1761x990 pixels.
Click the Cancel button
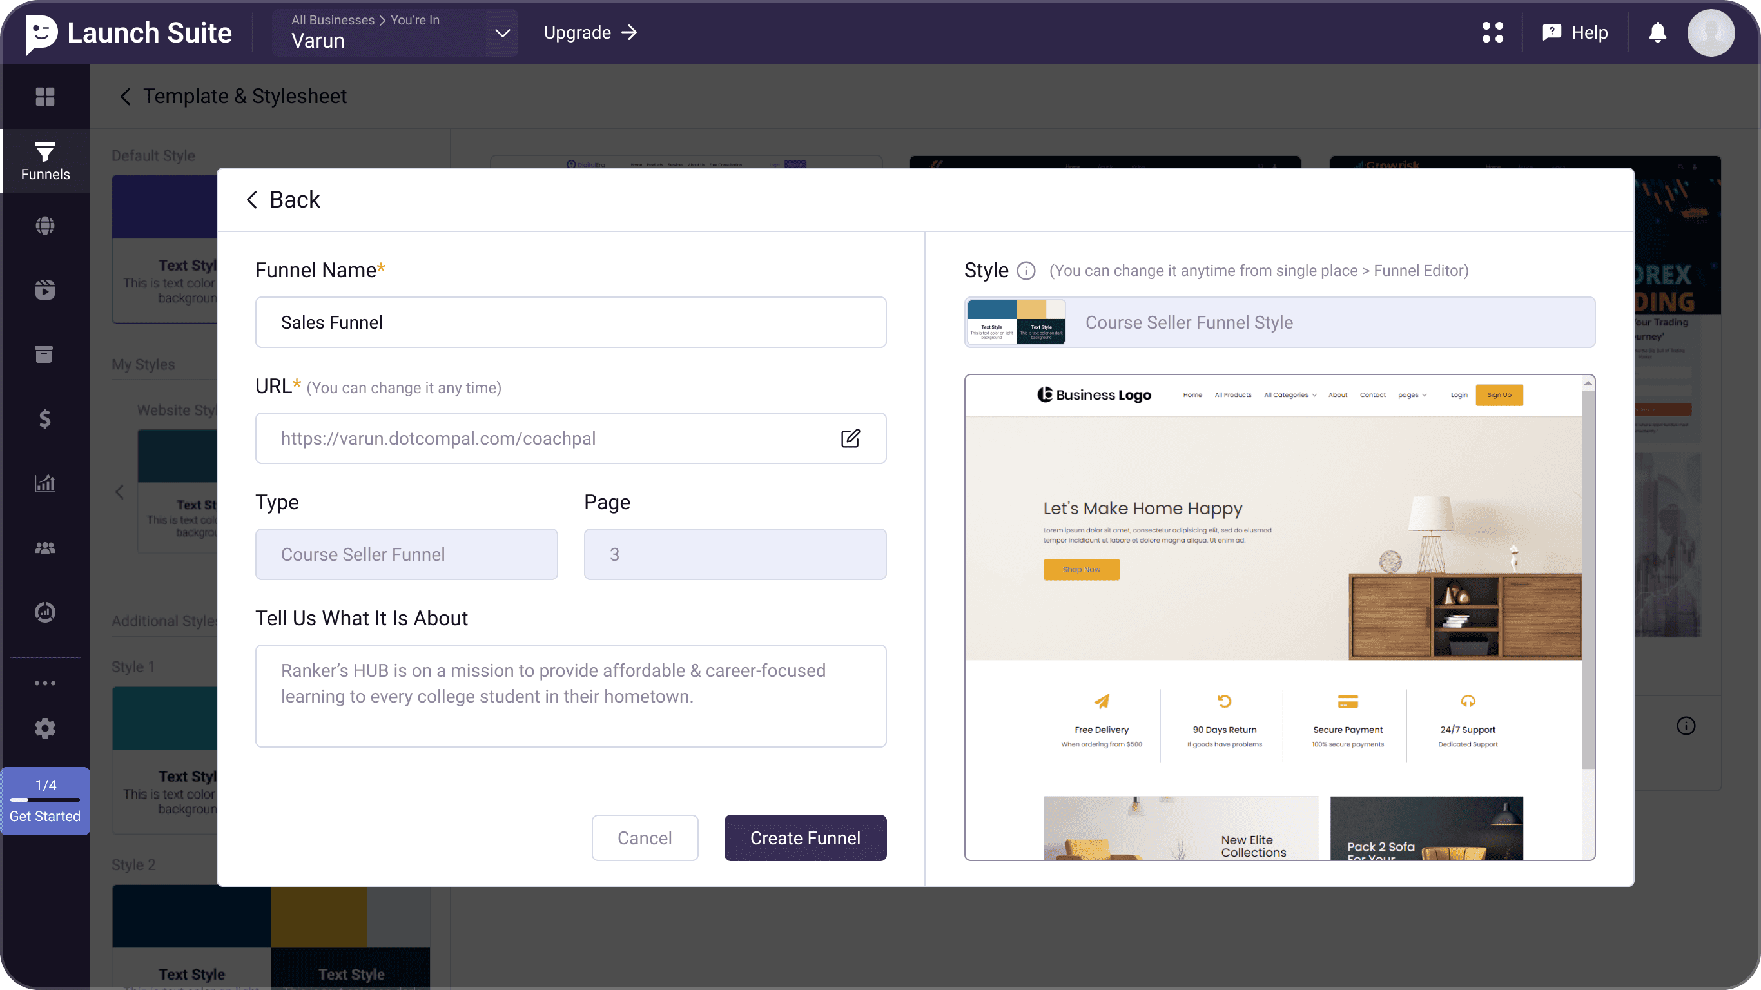pyautogui.click(x=644, y=837)
